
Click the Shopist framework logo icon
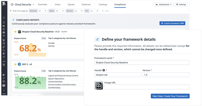pos(19,32)
